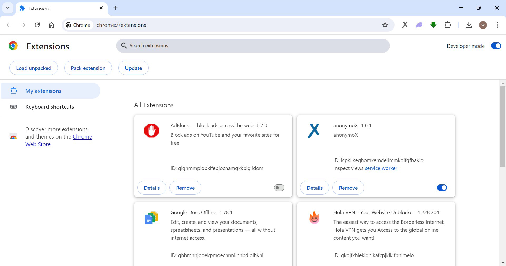Open the tab search chevron
The image size is (506, 266).
(8, 8)
